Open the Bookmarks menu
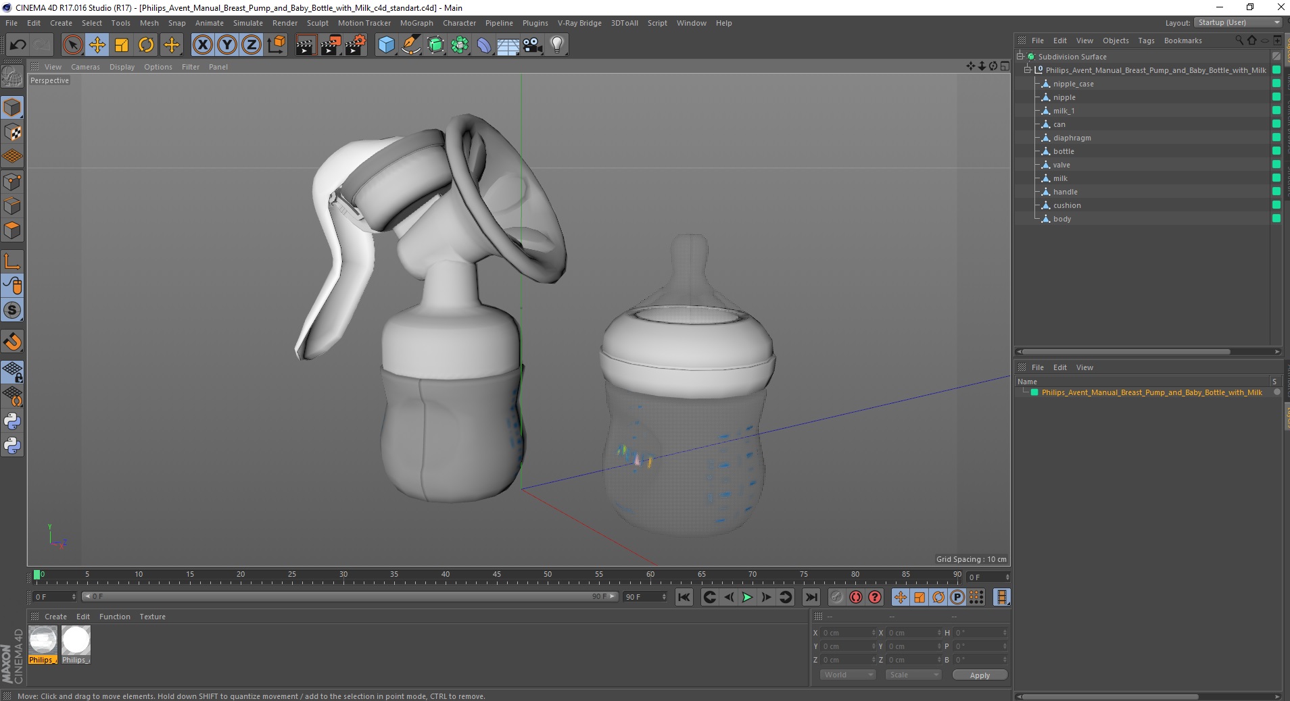 click(1182, 41)
